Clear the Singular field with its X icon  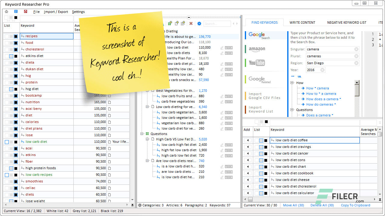(x=356, y=49)
